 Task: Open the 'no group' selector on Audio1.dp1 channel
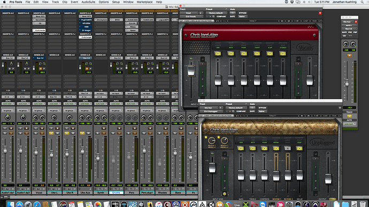(8, 110)
